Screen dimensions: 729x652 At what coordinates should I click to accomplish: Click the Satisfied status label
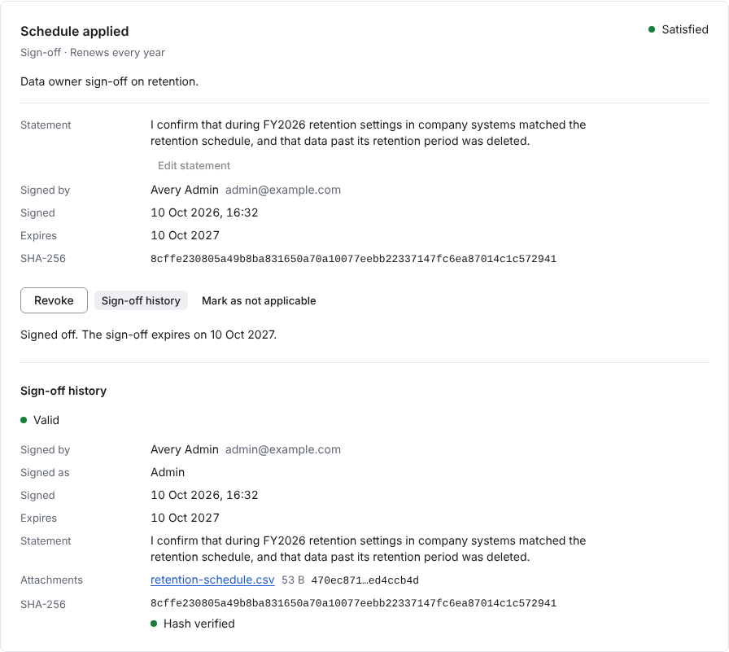[x=685, y=29]
